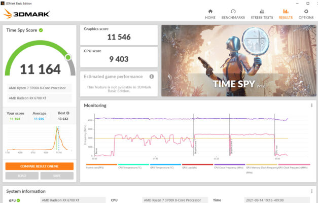The width and height of the screenshot is (318, 203).
Task: Click the Time Spy benchmark image
Action: (239, 60)
